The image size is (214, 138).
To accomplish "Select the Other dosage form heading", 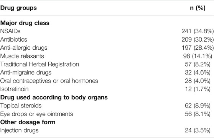I will [28, 122].
